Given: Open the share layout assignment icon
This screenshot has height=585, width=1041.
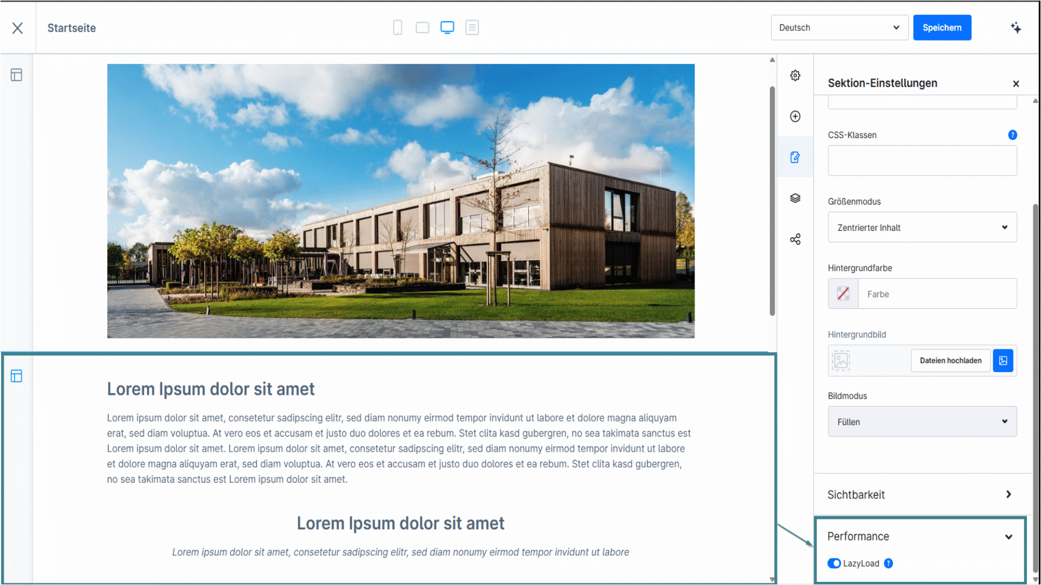Looking at the screenshot, I should click(795, 239).
